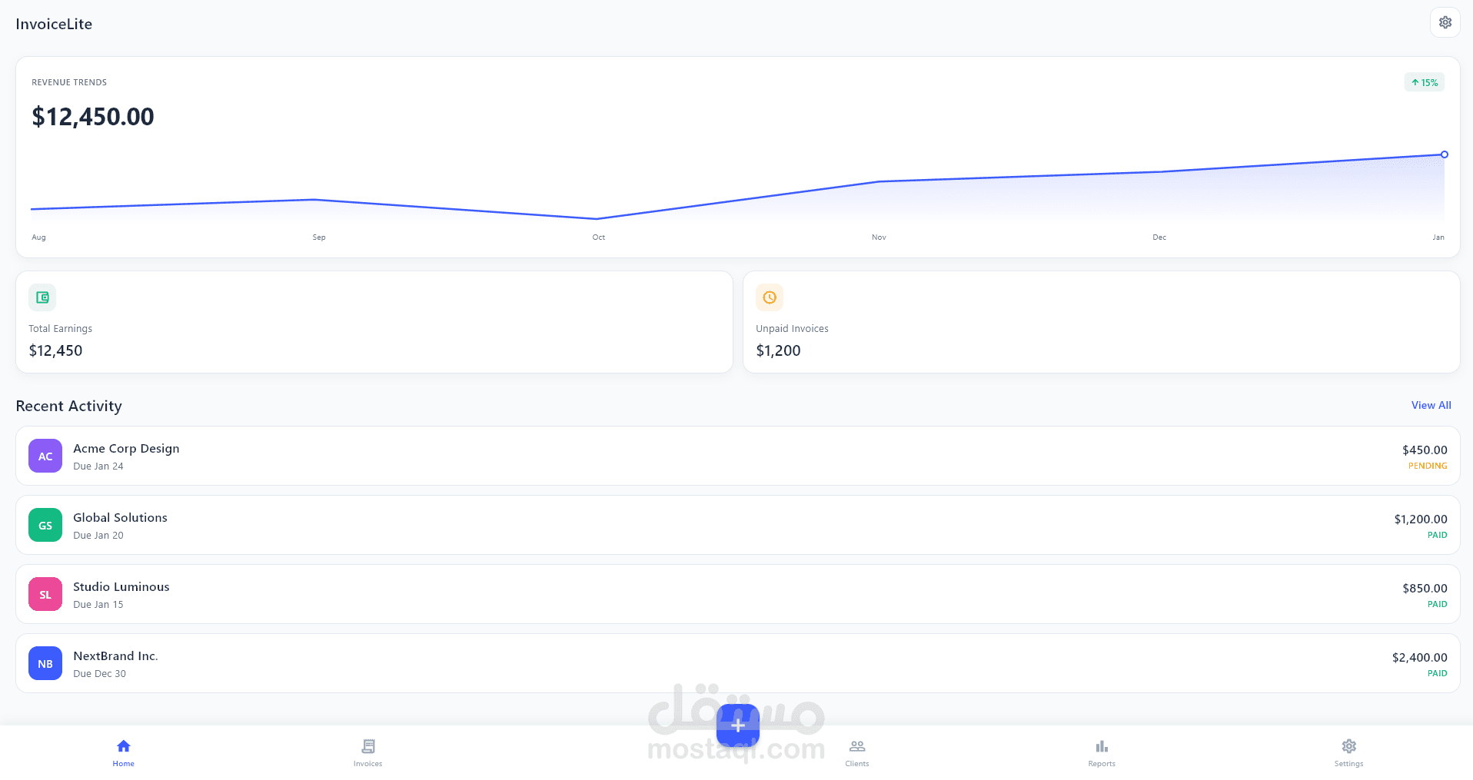Click the InvoiceLite app title
Screen dimensions: 1473x780
(x=54, y=24)
